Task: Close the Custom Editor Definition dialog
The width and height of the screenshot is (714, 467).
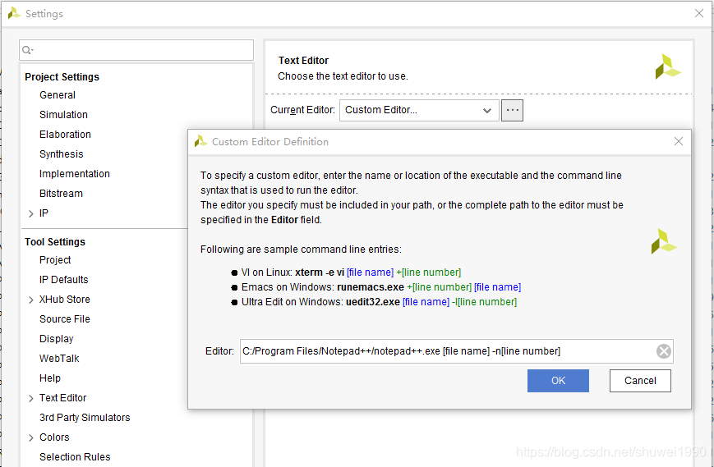Action: pyautogui.click(x=679, y=141)
